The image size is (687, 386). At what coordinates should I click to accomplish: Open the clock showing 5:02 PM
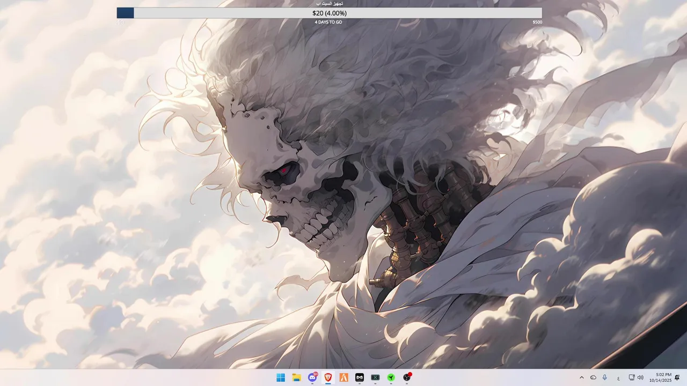tap(660, 377)
